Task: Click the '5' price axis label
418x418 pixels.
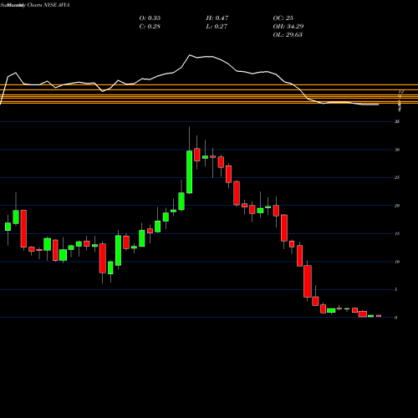Action: coord(396,289)
